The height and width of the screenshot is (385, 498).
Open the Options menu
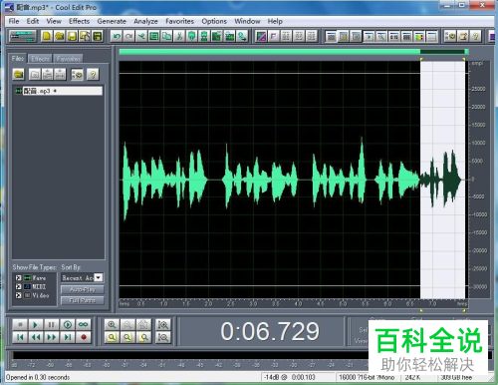tap(214, 21)
